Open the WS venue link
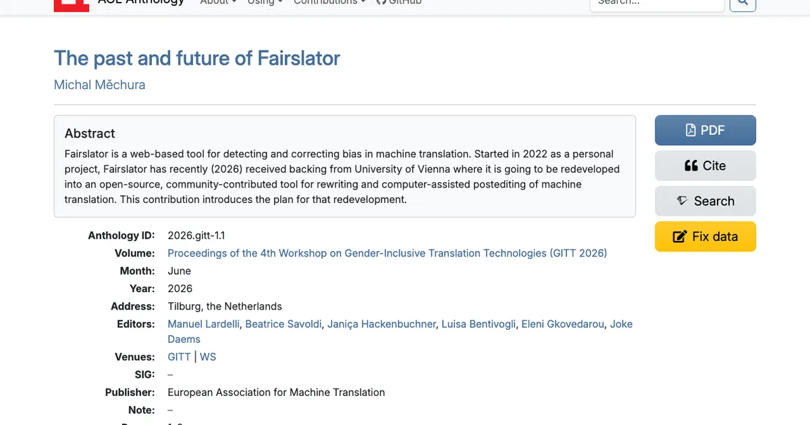Image resolution: width=810 pixels, height=425 pixels. 208,357
